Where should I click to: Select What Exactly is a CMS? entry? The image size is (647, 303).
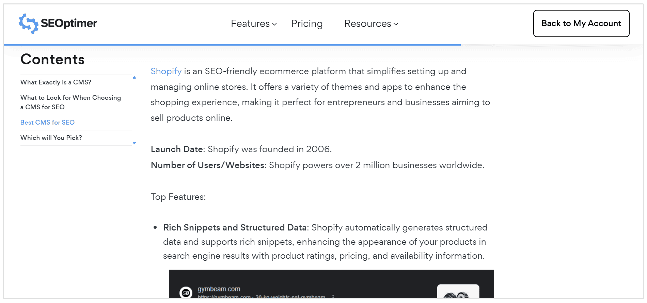click(x=56, y=82)
